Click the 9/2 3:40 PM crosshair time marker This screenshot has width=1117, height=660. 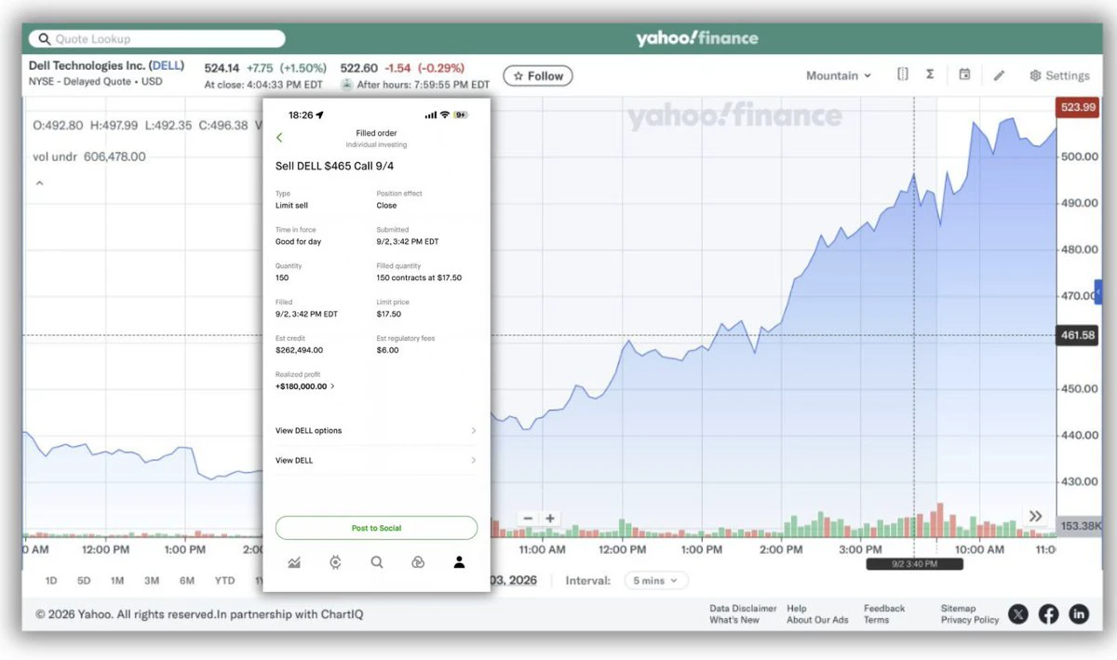click(x=914, y=564)
